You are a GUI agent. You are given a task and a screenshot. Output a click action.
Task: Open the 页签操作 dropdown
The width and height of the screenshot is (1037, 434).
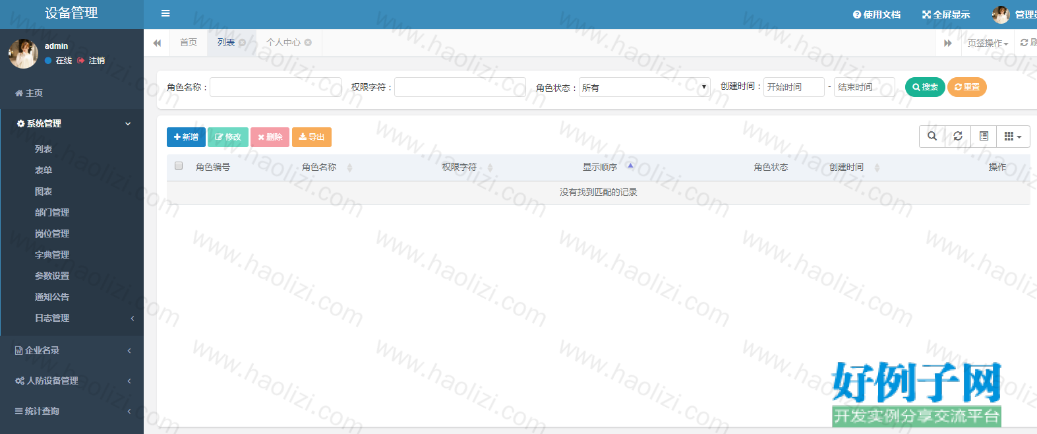pos(988,43)
